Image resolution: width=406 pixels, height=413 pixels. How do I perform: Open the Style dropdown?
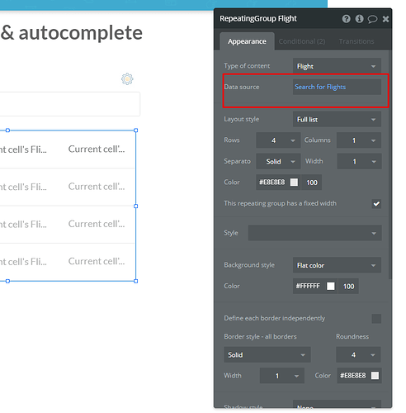pos(314,233)
